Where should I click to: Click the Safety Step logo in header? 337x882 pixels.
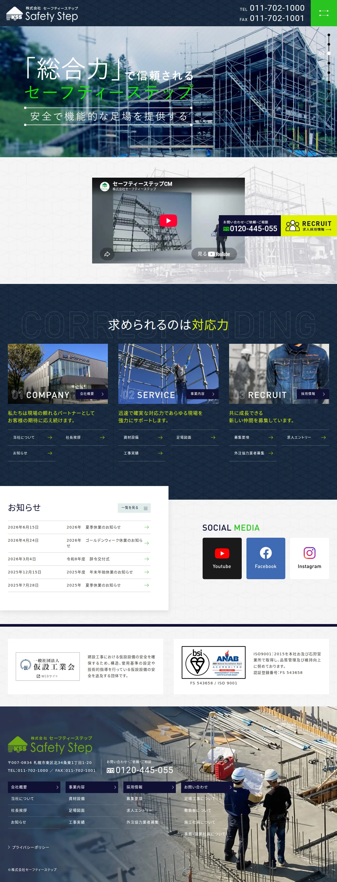[x=42, y=14]
